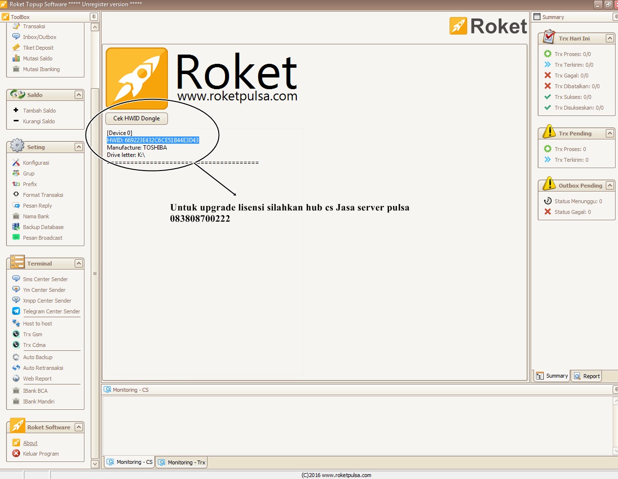618x479 pixels.
Task: Select the HWID text line
Action: [153, 140]
